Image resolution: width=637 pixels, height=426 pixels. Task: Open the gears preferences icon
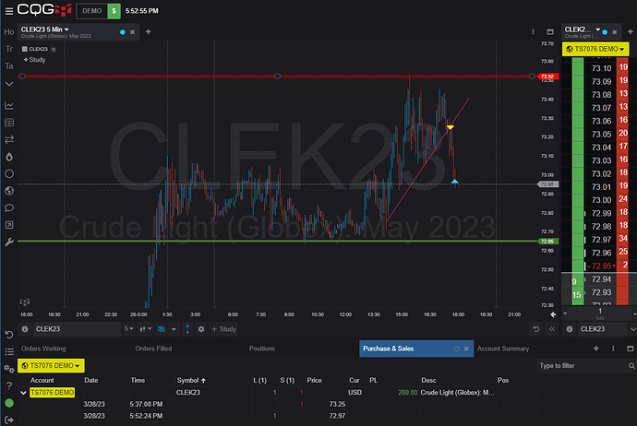tap(9, 369)
